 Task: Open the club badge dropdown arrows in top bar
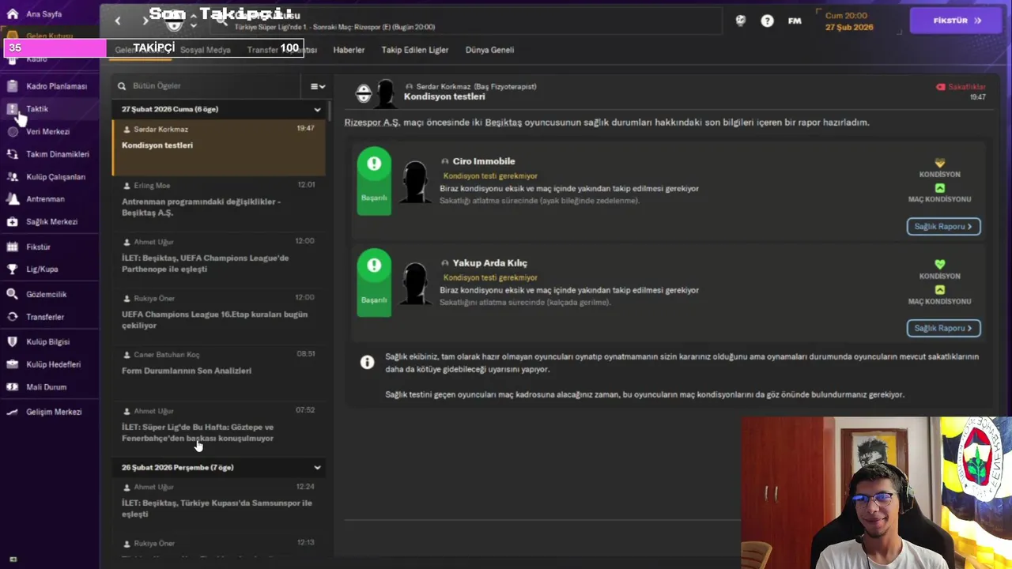[x=194, y=21]
